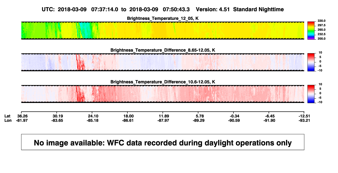Click value 0 on the 8.65-12.05 colorbar
338x173 pixels.
coord(320,61)
